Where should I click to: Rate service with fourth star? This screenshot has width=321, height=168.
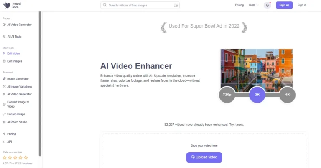(x=20, y=158)
